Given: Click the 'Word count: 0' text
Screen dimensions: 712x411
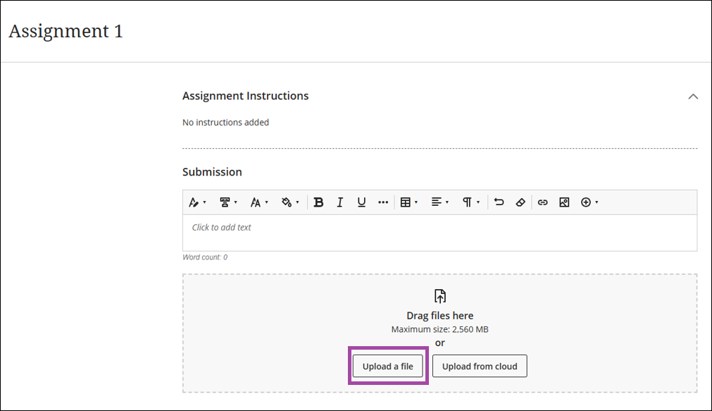Looking at the screenshot, I should (205, 257).
